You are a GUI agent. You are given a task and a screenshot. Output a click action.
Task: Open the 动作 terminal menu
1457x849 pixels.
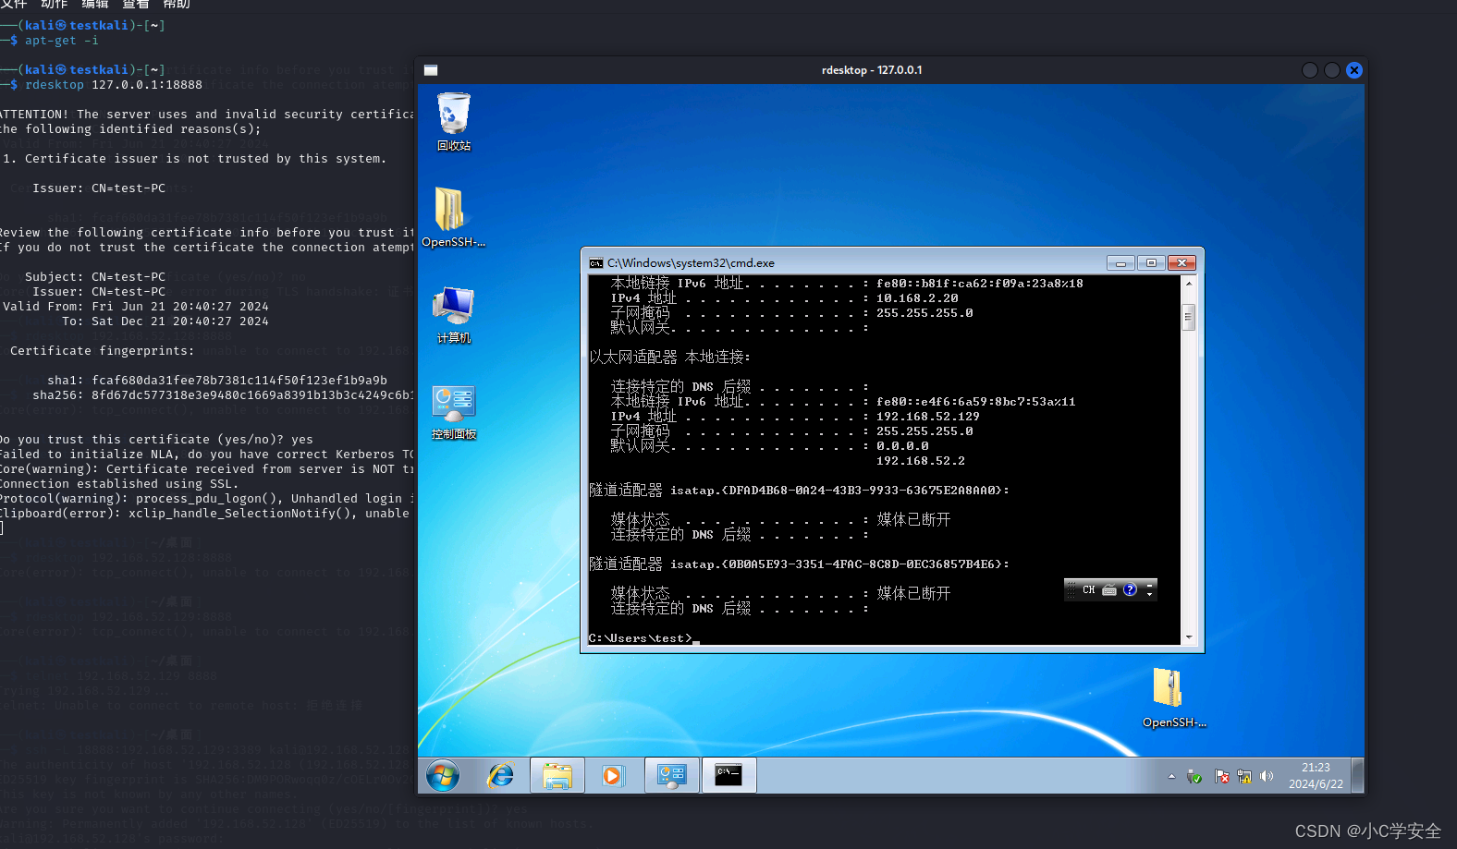point(54,4)
